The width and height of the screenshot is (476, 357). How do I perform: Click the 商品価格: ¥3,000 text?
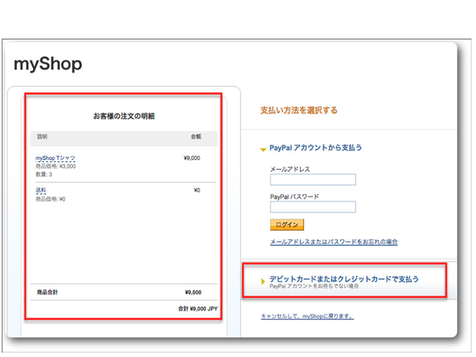[56, 167]
